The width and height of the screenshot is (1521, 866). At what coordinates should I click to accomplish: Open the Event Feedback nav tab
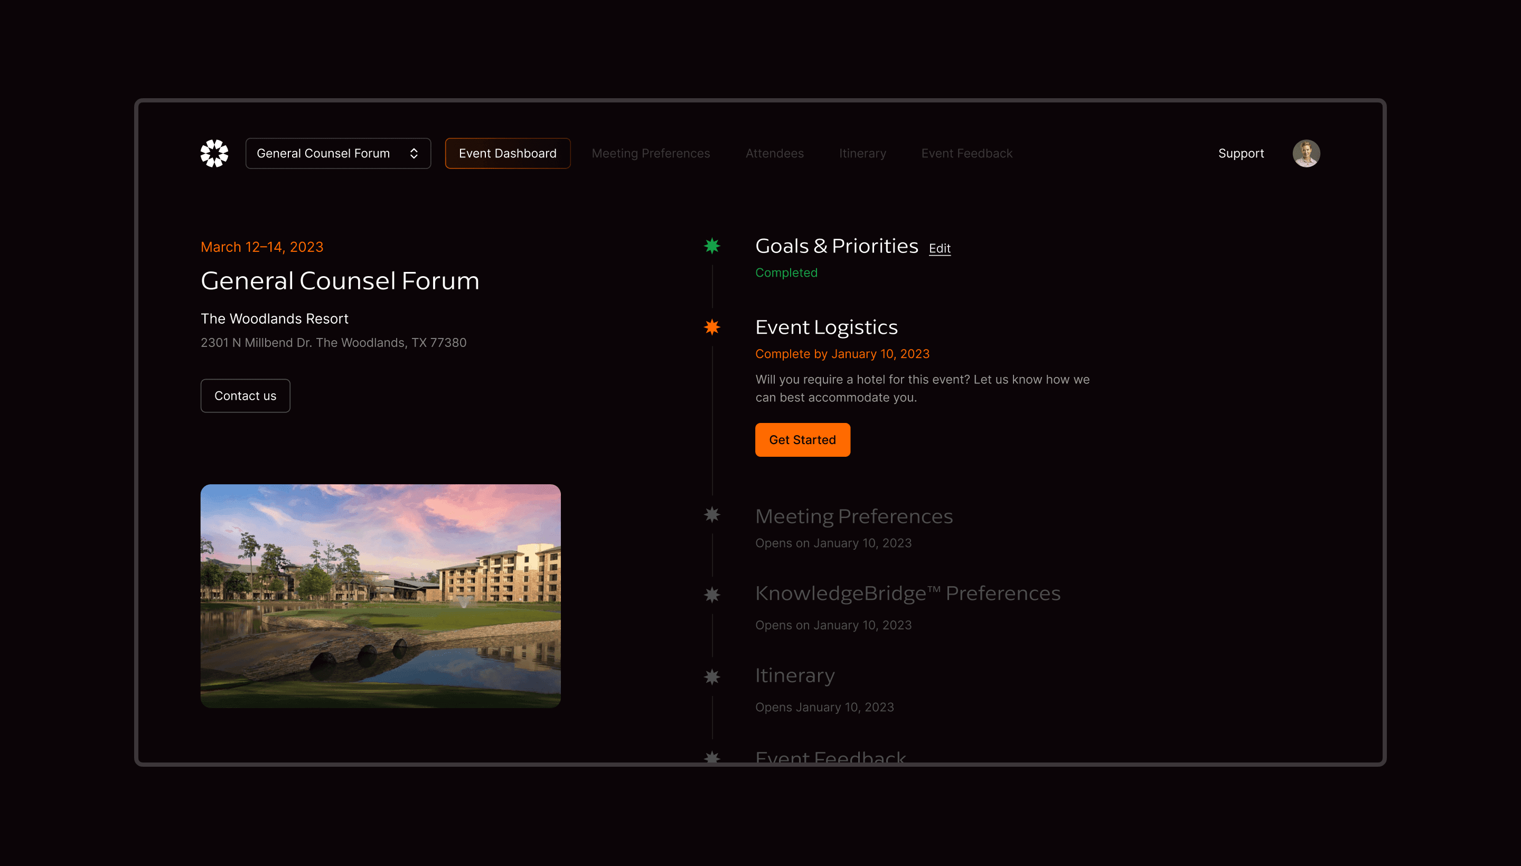click(966, 154)
